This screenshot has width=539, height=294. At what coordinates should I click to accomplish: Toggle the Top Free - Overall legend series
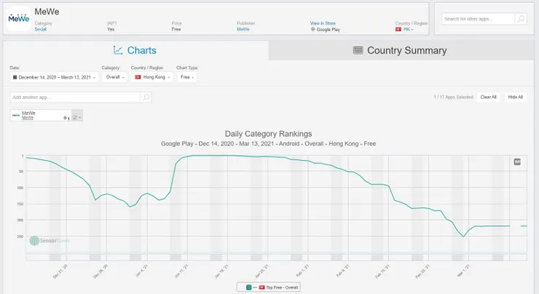point(283,287)
